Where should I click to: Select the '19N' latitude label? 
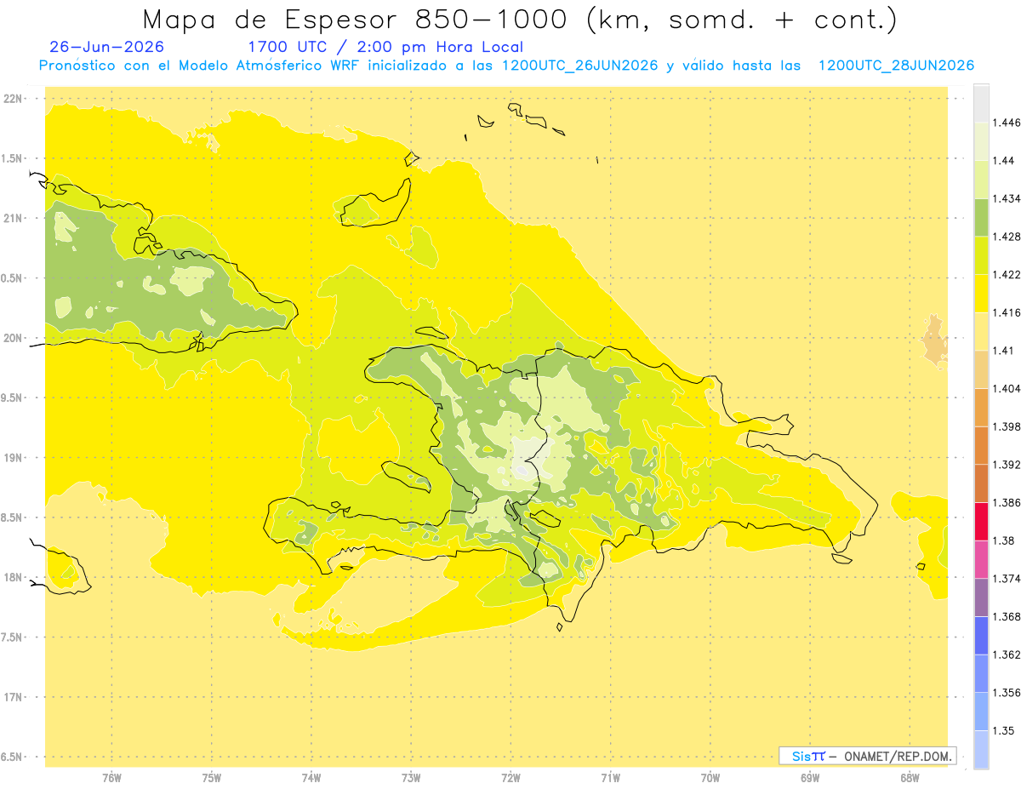tap(14, 457)
